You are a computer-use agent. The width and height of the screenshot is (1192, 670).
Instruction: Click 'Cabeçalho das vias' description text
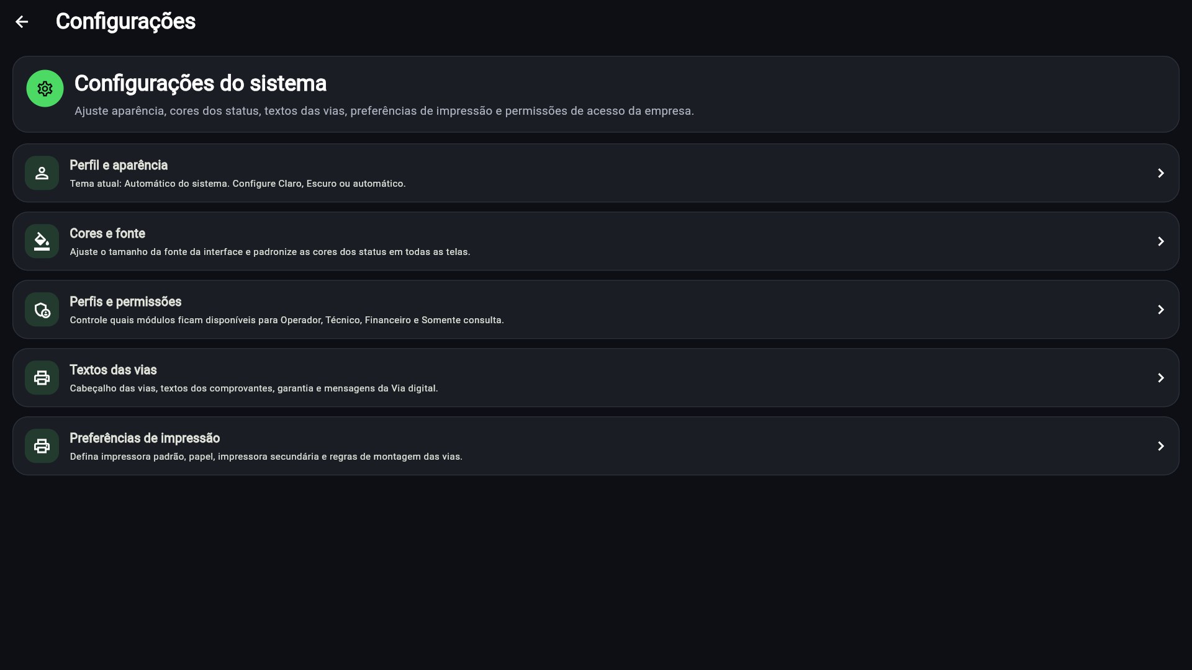tap(254, 388)
